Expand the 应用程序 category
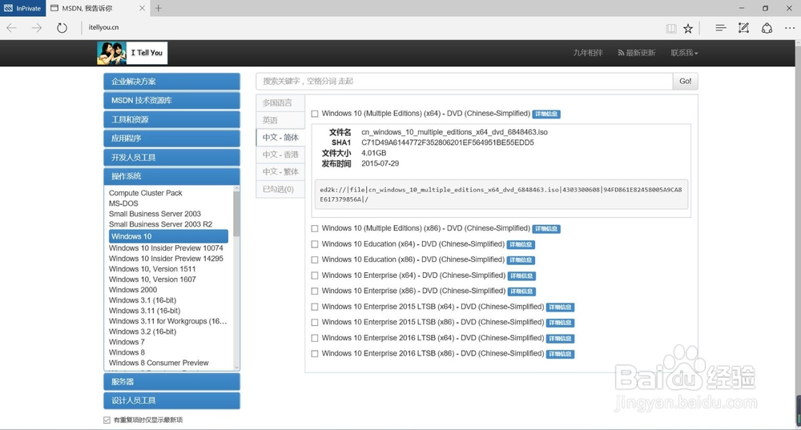The image size is (801, 430). 171,139
